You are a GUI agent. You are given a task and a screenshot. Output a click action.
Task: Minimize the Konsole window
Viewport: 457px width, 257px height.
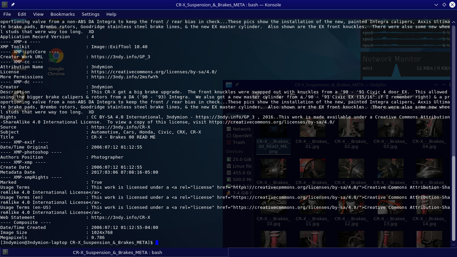tap(436, 5)
